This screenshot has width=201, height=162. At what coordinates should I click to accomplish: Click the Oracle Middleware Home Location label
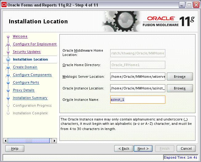(x=83, y=53)
